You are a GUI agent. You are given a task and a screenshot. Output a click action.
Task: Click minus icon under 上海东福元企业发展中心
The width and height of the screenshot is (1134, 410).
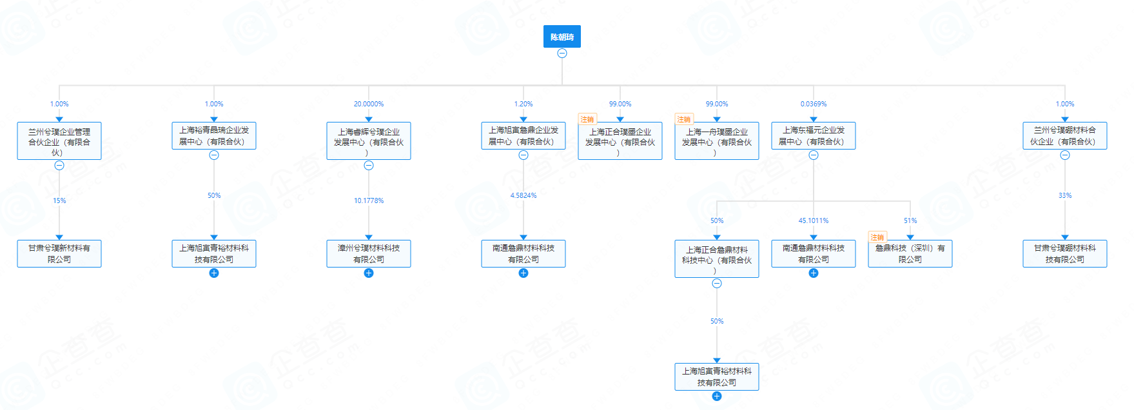pyautogui.click(x=814, y=155)
